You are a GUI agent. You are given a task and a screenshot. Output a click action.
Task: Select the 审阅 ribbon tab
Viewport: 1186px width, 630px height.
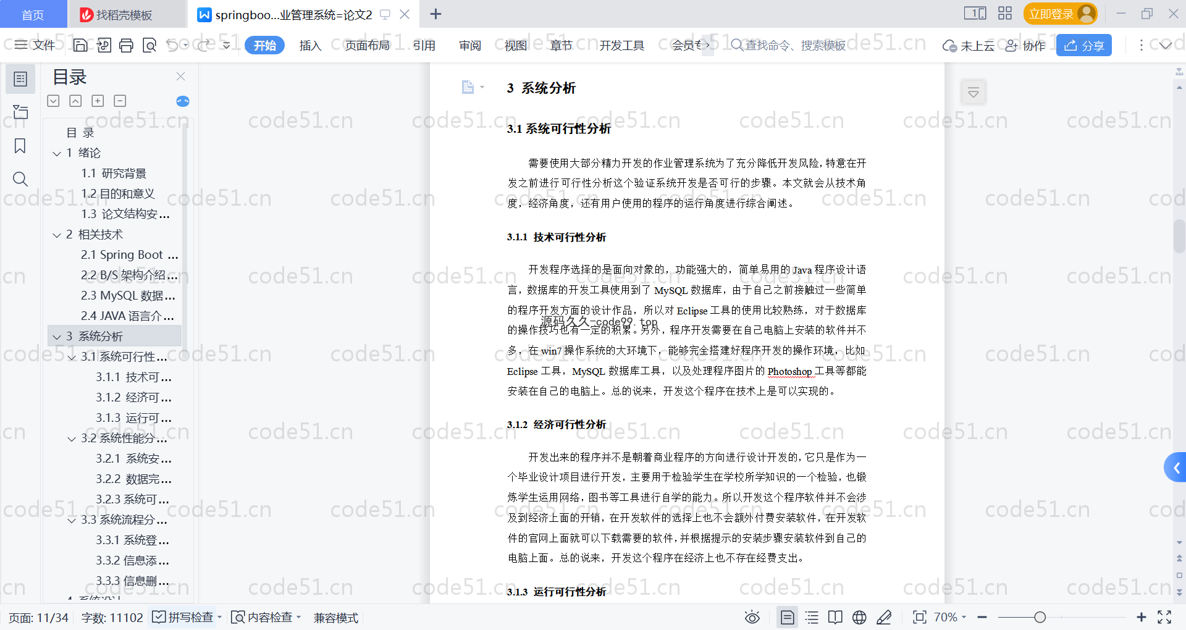click(x=470, y=45)
